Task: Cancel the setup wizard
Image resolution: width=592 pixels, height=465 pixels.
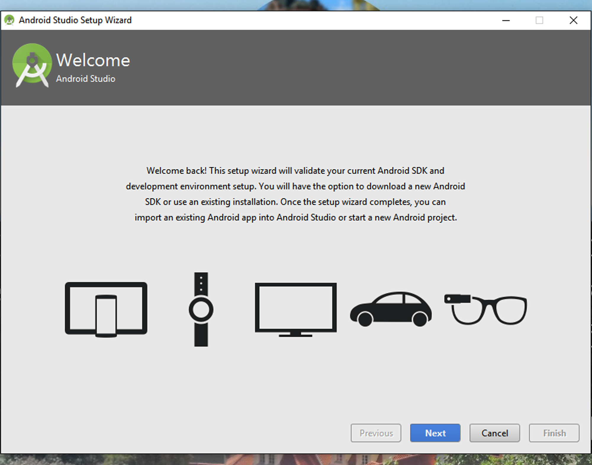Action: [x=495, y=433]
